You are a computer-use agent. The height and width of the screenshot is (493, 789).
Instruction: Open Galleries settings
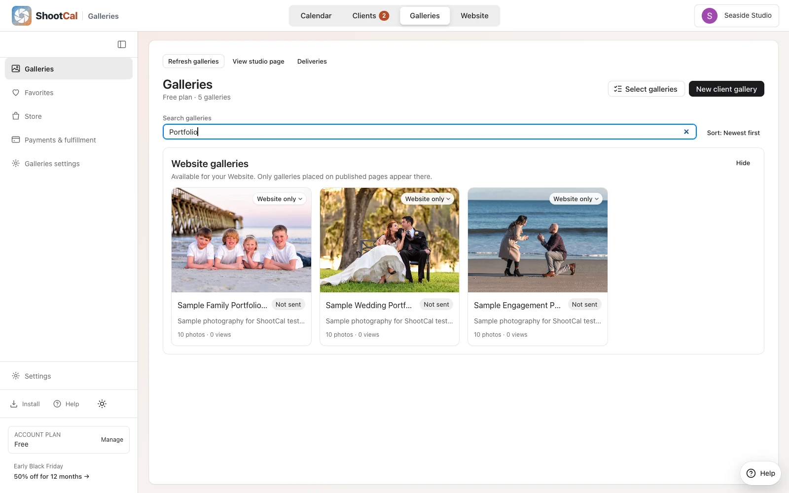pos(69,164)
